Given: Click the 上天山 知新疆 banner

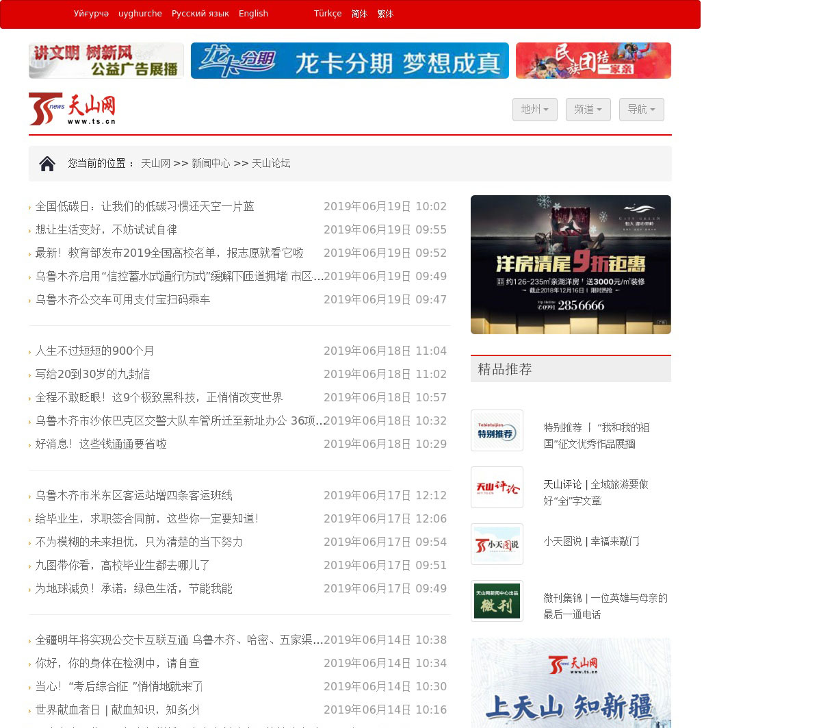Looking at the screenshot, I should click(571, 683).
